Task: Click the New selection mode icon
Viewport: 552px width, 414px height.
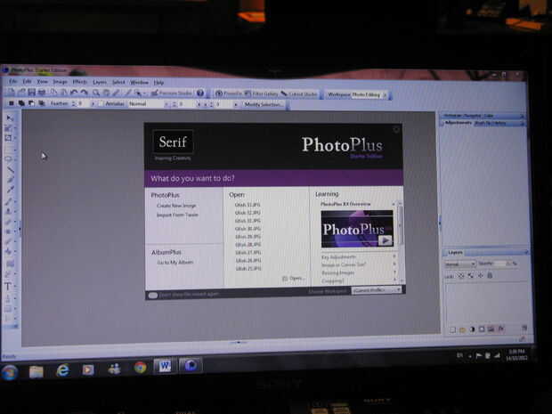Action: coord(12,103)
